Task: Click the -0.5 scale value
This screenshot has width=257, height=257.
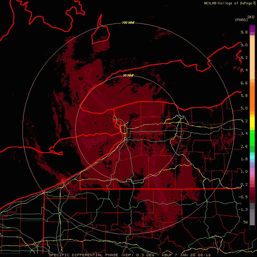Action: click(x=243, y=197)
